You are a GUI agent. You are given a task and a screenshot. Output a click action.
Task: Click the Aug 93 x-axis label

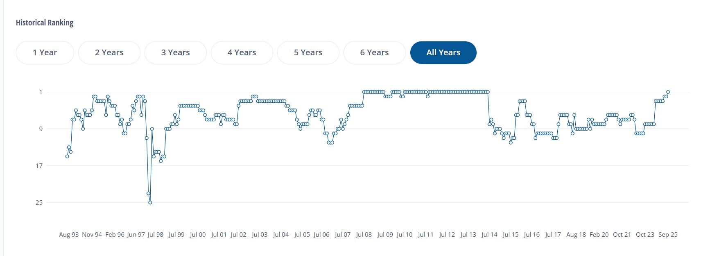pos(69,235)
